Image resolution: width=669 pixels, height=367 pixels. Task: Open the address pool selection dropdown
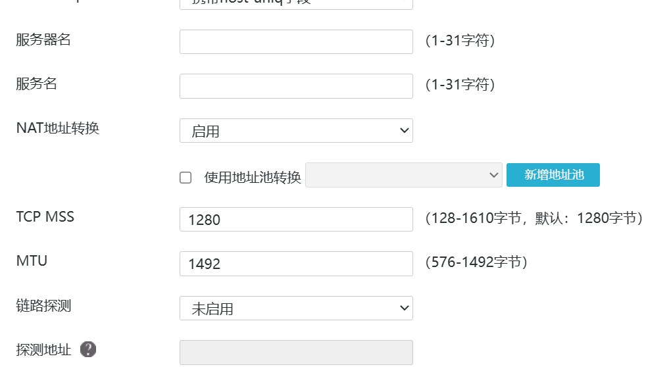pos(403,176)
